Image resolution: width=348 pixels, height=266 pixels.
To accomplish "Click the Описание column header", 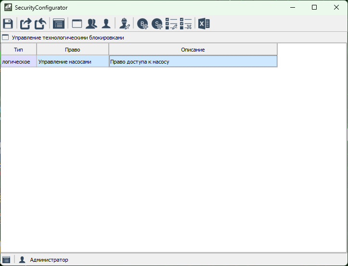I will click(x=193, y=50).
